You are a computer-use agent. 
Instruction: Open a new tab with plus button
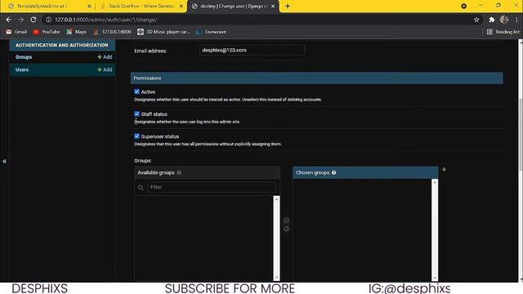(288, 6)
